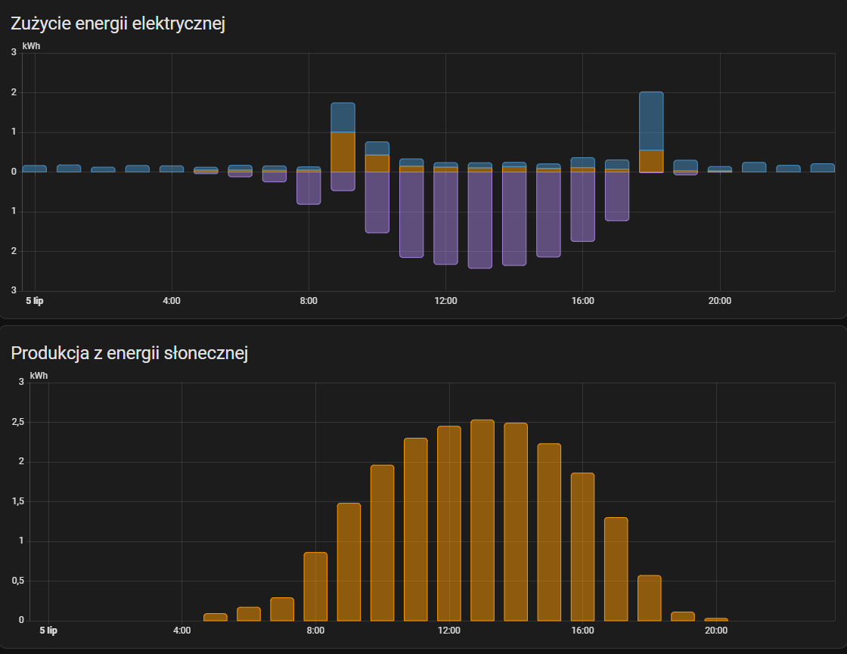Image resolution: width=847 pixels, height=654 pixels.
Task: Click the 20:00 axis label in consumption chart
Action: click(719, 301)
